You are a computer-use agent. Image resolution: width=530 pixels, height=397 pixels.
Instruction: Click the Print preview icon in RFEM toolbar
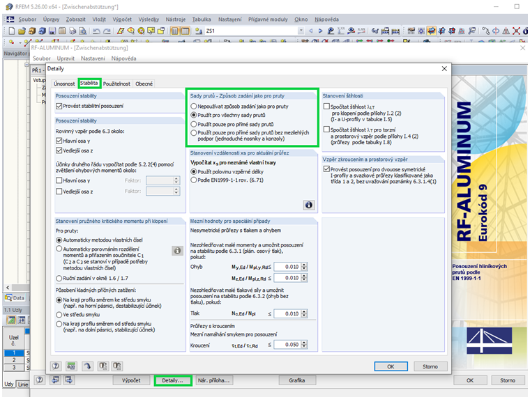click(x=82, y=31)
